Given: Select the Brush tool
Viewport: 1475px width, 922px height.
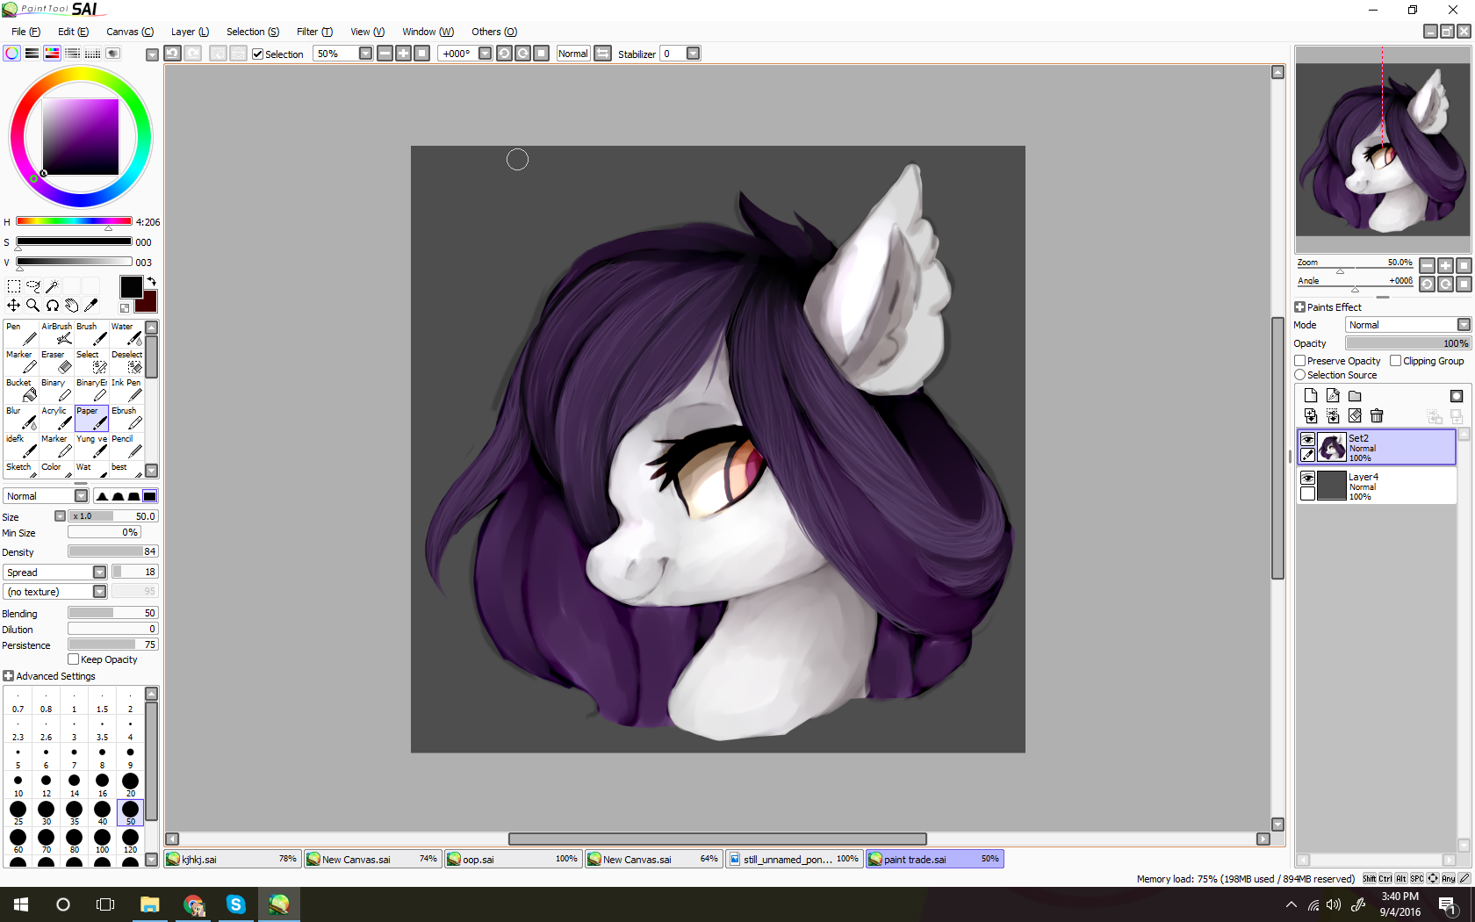Looking at the screenshot, I should click(x=92, y=334).
